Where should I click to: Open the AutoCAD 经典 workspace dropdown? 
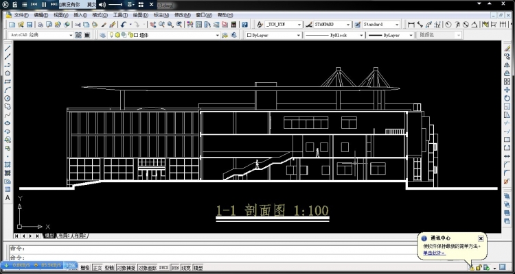41,35
